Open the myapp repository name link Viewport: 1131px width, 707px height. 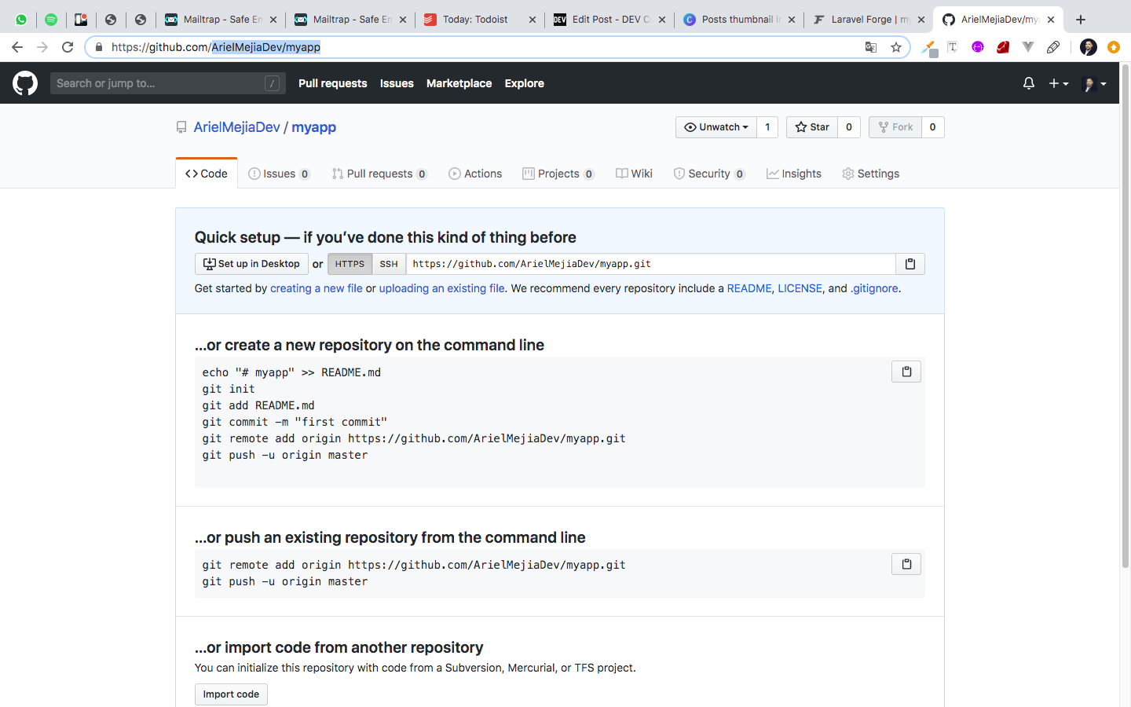tap(314, 127)
